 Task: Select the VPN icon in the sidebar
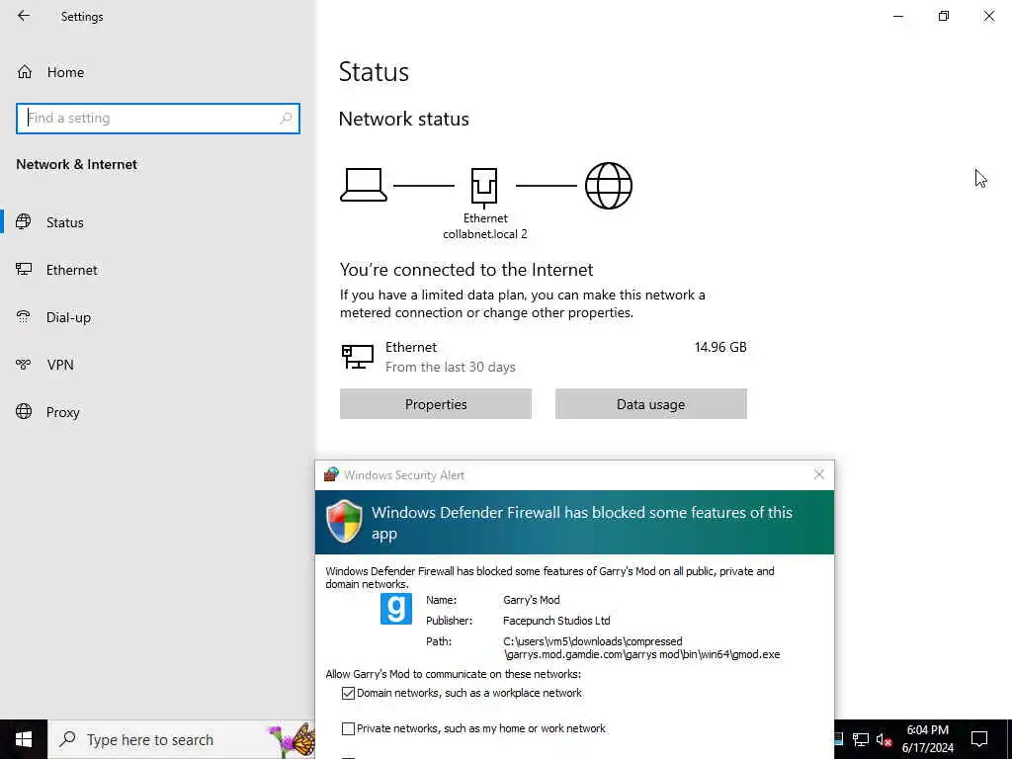tap(24, 365)
